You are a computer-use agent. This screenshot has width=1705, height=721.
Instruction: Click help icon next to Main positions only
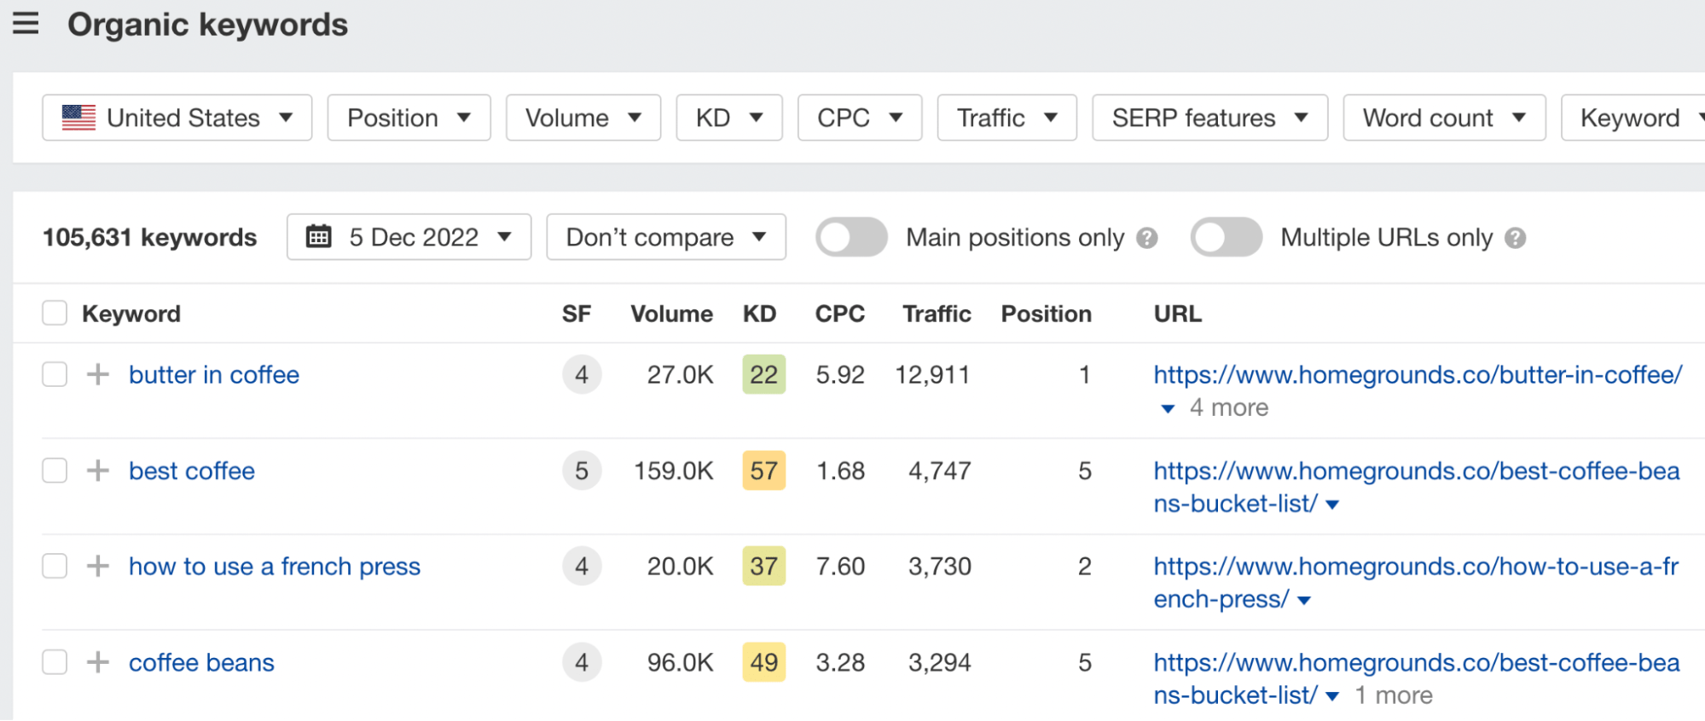tap(1147, 238)
